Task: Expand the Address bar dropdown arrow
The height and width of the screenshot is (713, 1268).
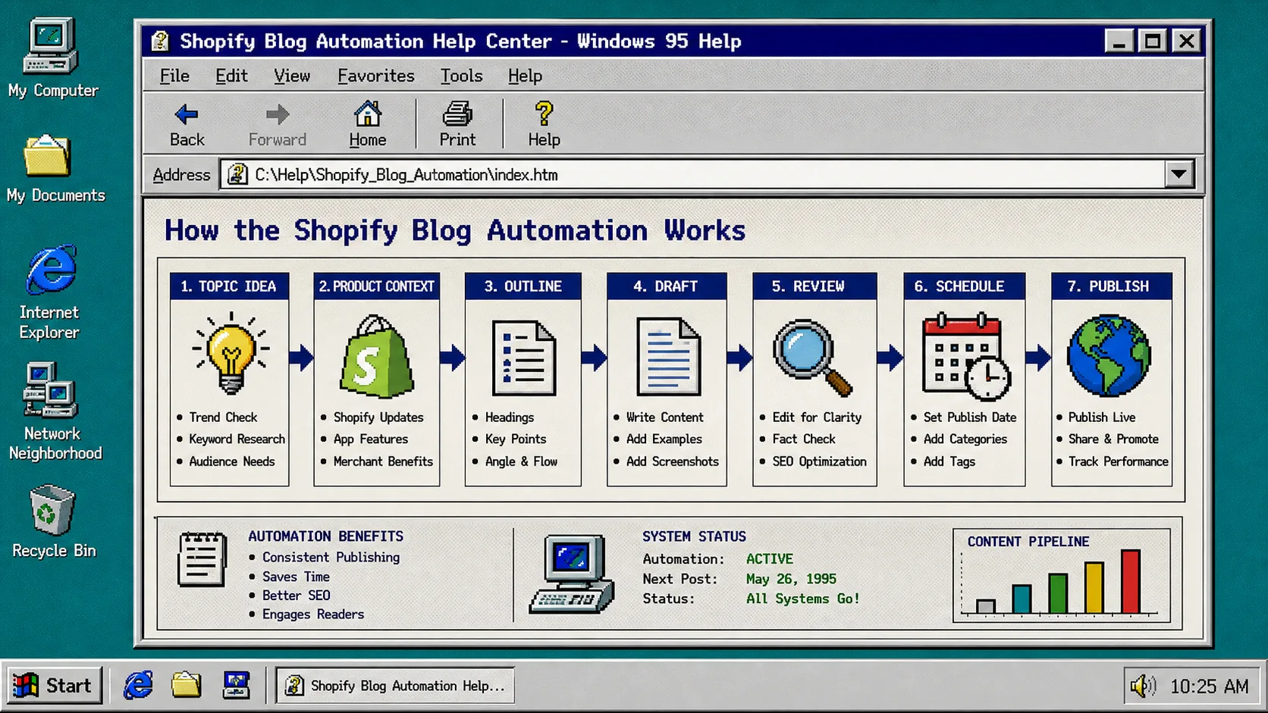Action: coord(1179,174)
